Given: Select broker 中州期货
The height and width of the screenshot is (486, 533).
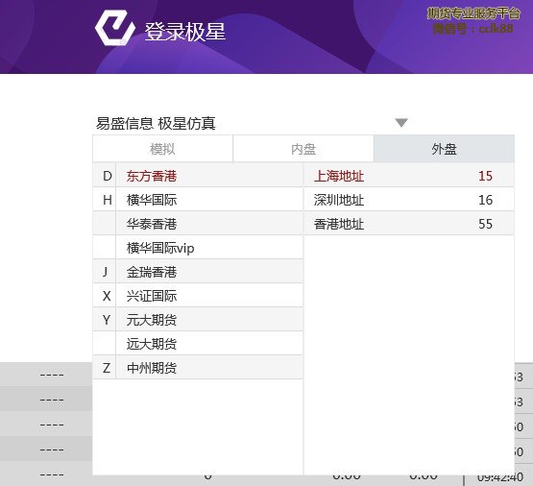Looking at the screenshot, I should [x=209, y=368].
